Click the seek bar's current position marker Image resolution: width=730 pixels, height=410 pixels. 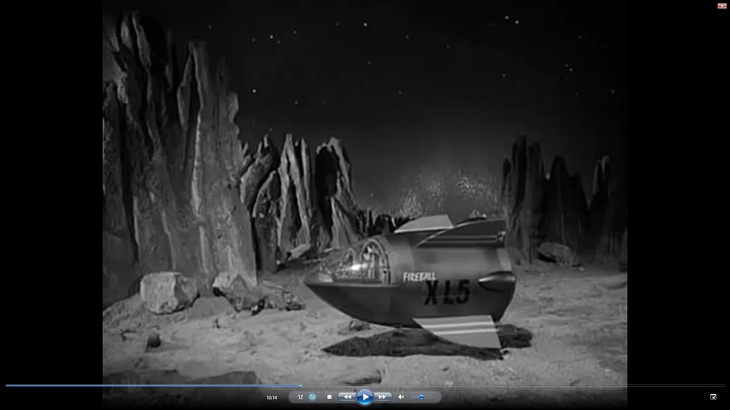point(302,385)
